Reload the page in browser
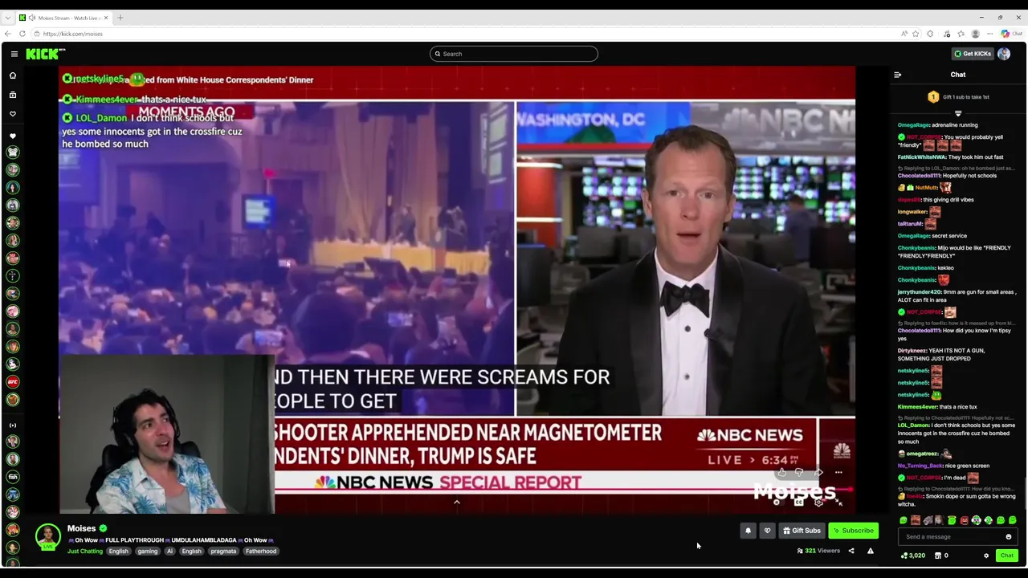Screen dimensions: 1028x578 (x=22, y=34)
